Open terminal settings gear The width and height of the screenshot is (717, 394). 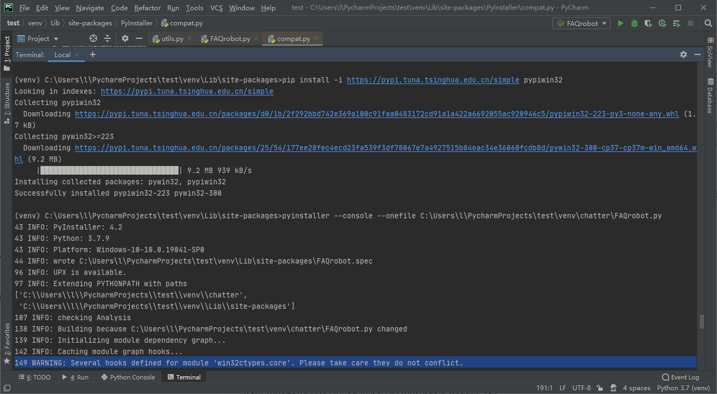coord(684,54)
